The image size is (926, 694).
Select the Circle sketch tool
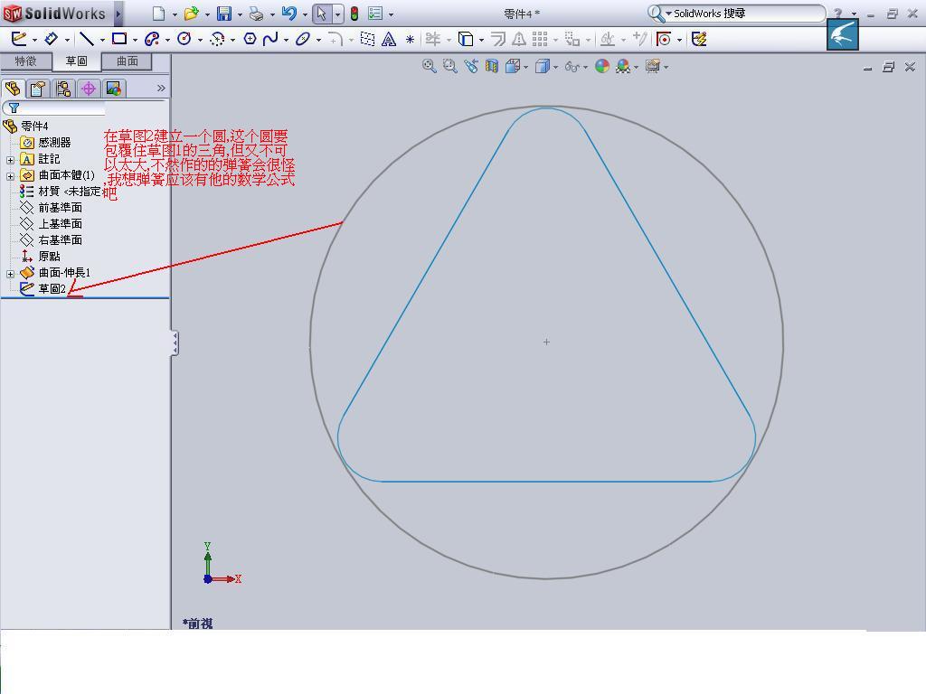point(184,39)
